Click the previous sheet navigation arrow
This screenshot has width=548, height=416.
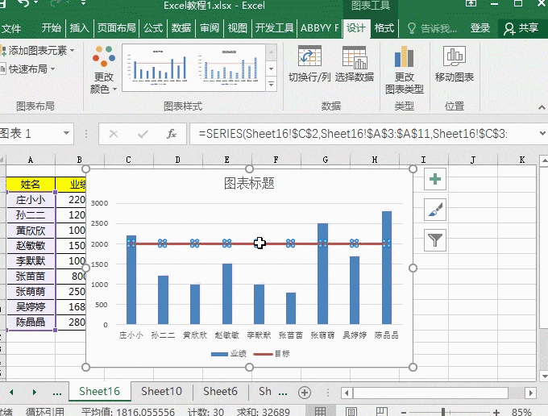[11, 393]
